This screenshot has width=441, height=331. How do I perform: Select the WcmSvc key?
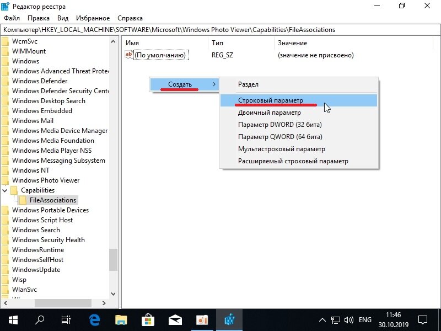[24, 41]
